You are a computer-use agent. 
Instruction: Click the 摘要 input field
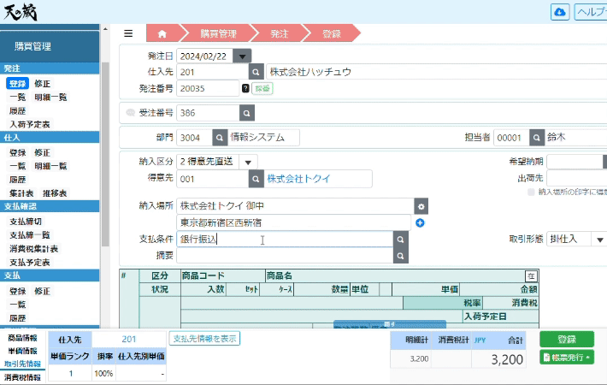pos(285,256)
